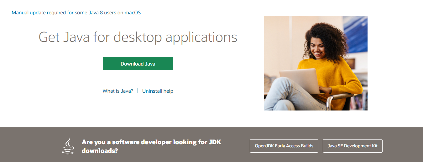Click the Java coffee cup logo

[x=68, y=146]
